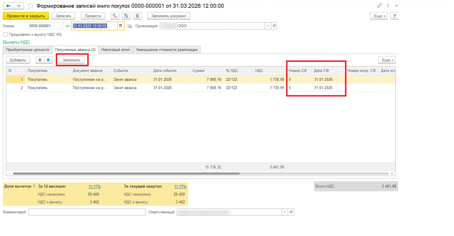Move row down with blue down arrow
This screenshot has width=454, height=236.
(48, 60)
